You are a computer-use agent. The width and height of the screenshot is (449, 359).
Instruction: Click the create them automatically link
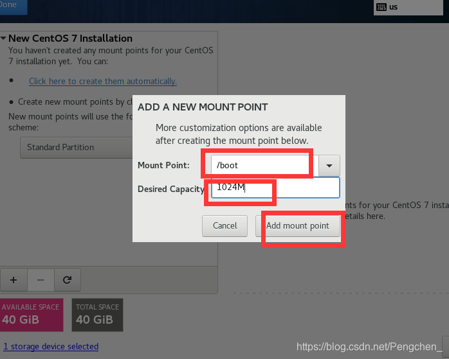click(103, 81)
